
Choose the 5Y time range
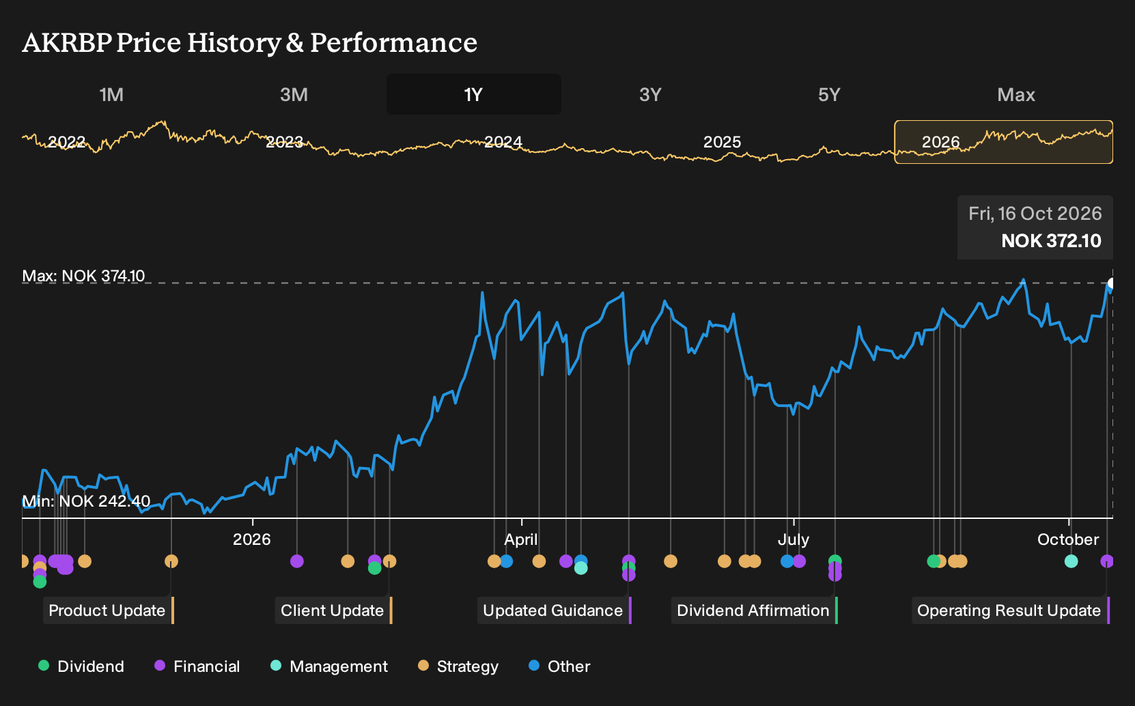[x=829, y=94]
